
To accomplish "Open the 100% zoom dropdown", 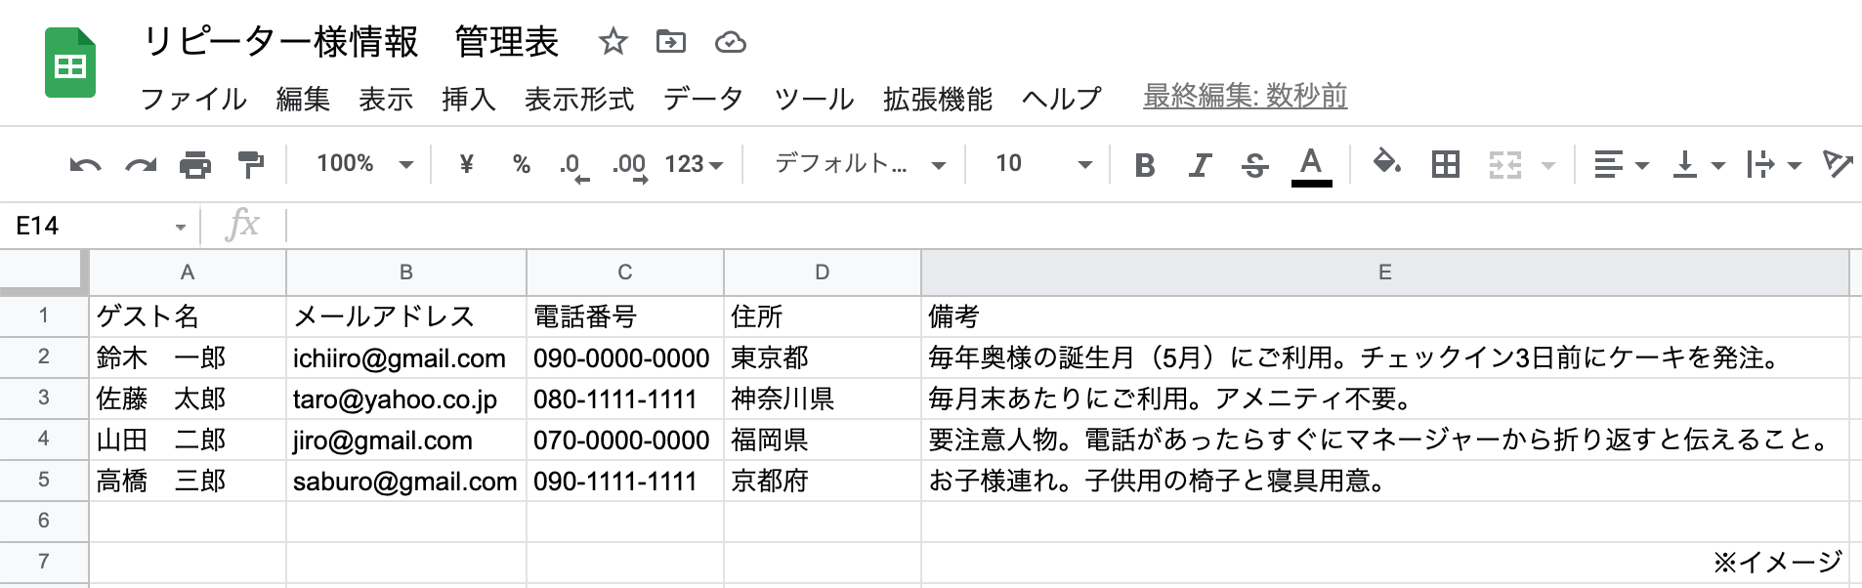I will click(x=363, y=164).
